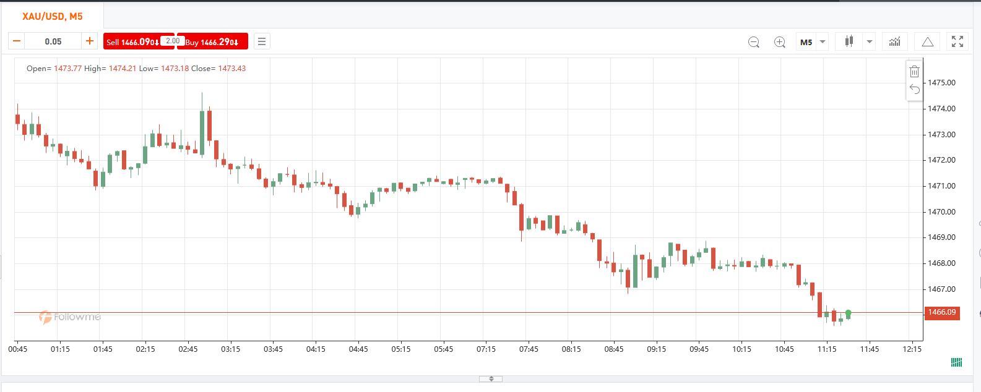Collapse the bottom panel splitter handle
The width and height of the screenshot is (981, 392).
pyautogui.click(x=491, y=378)
